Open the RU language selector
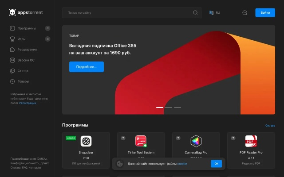284x177 pixels. pos(215,12)
